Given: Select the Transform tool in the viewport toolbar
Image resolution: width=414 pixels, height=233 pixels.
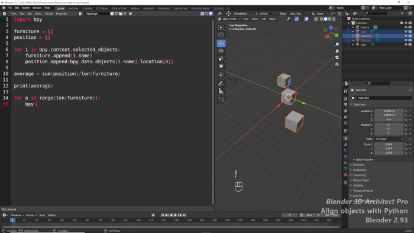Looking at the screenshot, I should [221, 66].
